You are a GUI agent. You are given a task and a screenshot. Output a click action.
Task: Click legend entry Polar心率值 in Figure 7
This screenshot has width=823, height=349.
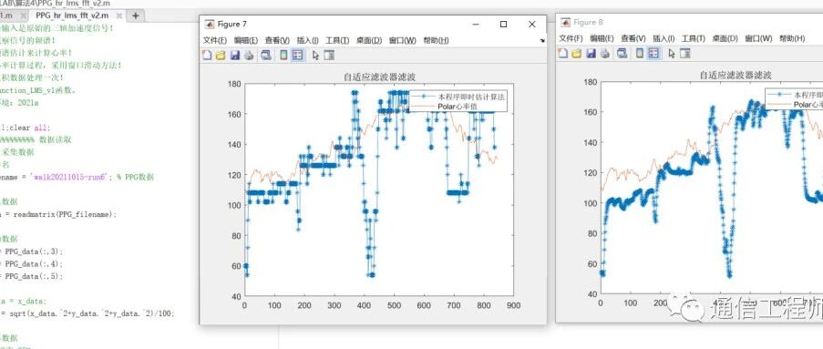coord(458,107)
